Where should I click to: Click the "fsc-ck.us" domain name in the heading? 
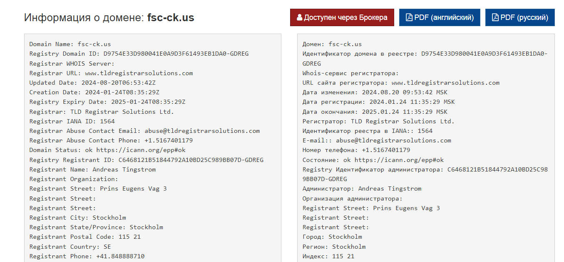pyautogui.click(x=171, y=17)
